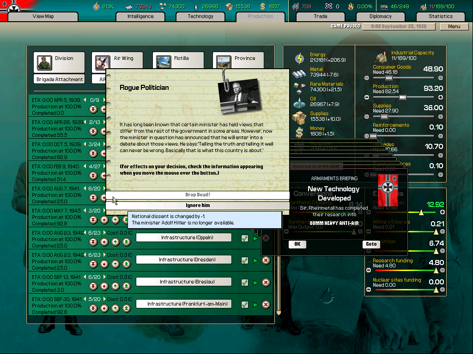Cancel the Infrastructure (Dresden) production order
The image size is (473, 354).
point(266,260)
